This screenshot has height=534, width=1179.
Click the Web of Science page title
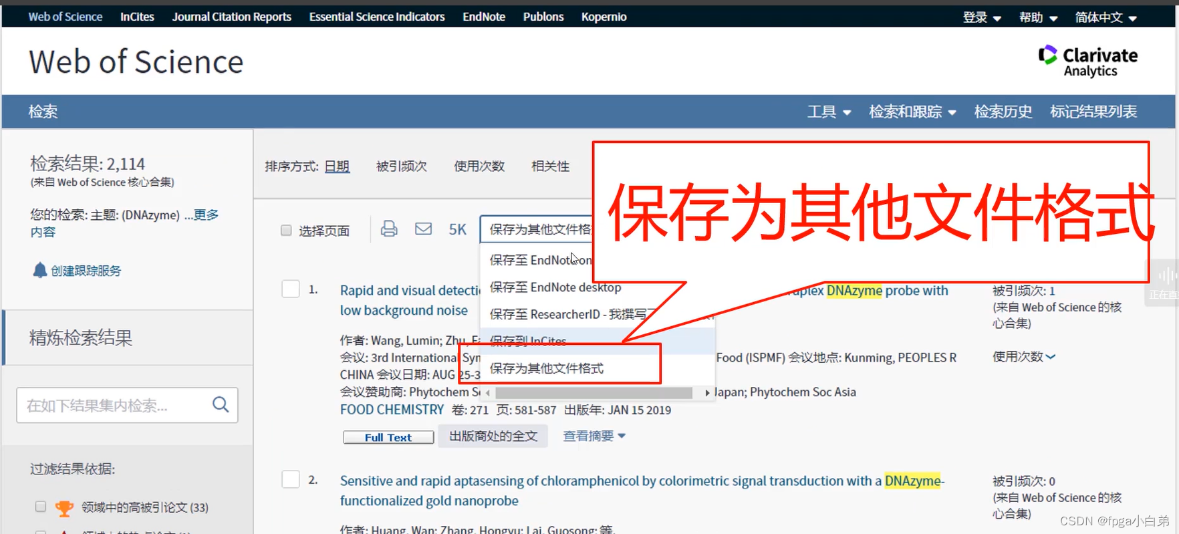click(136, 61)
